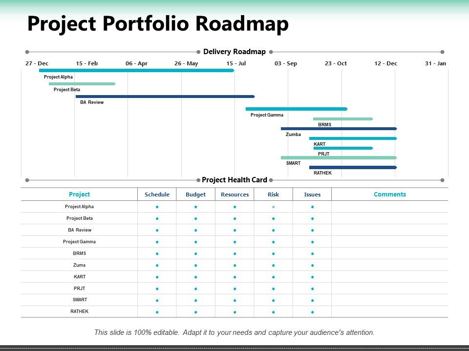Click Project Alpha's Schedule status dot
Viewport: 469px width, 351px height.
click(x=157, y=207)
